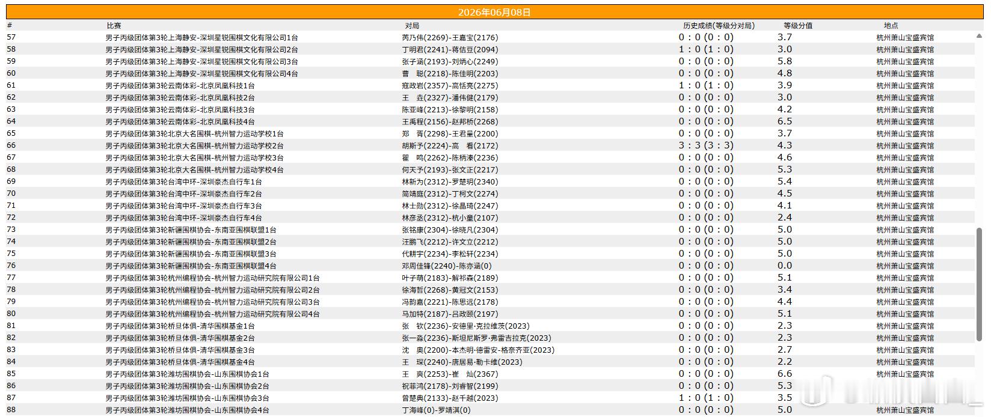Click pairing 叶子萌(2183)-解祁森(2189)
Image resolution: width=991 pixels, height=417 pixels.
point(450,278)
